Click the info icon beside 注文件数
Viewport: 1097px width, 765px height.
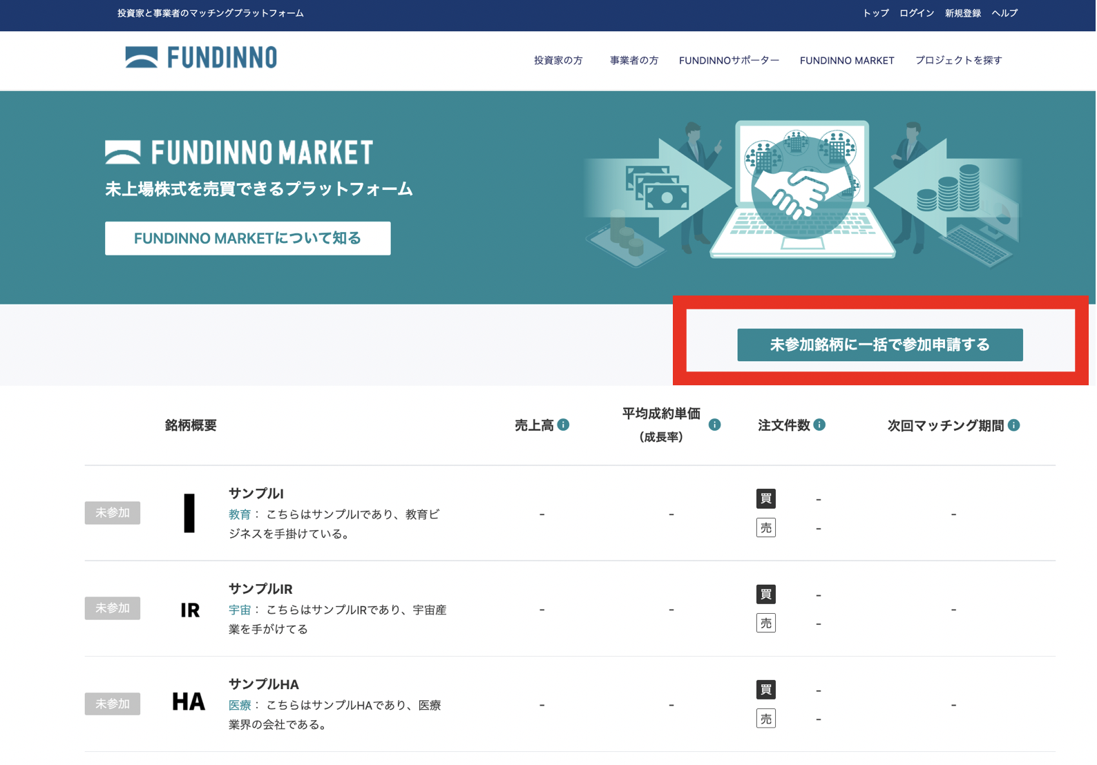pos(819,425)
